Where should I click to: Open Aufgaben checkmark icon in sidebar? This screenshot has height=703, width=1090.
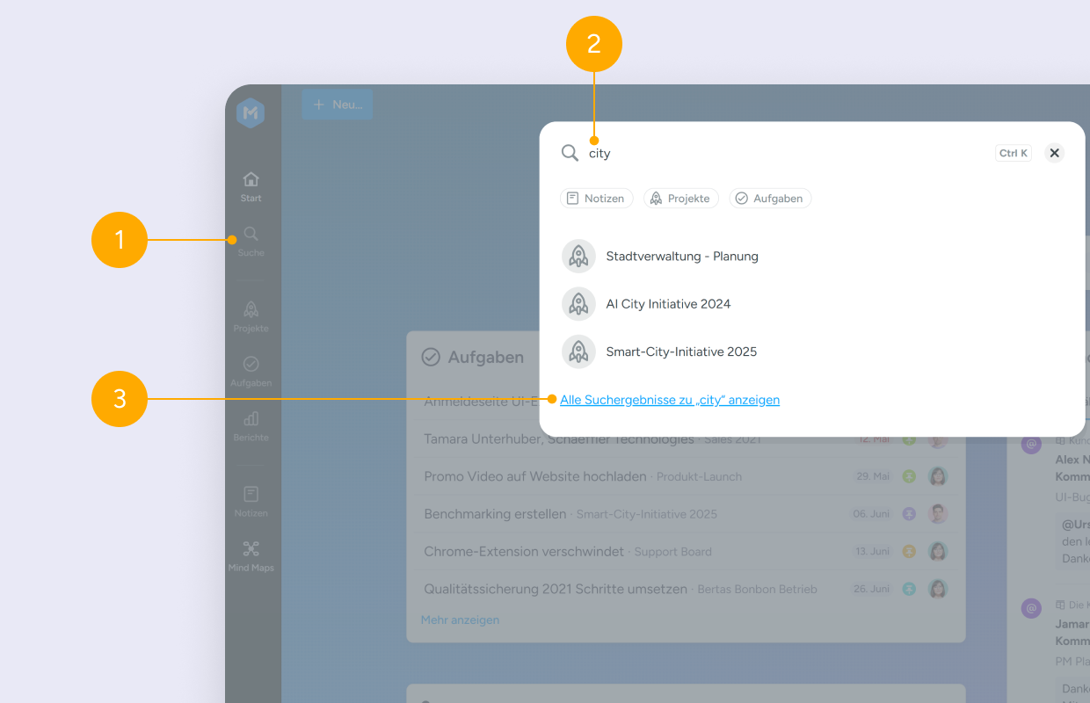click(251, 364)
